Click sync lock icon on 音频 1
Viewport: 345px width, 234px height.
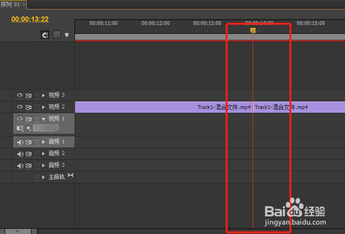coord(29,142)
